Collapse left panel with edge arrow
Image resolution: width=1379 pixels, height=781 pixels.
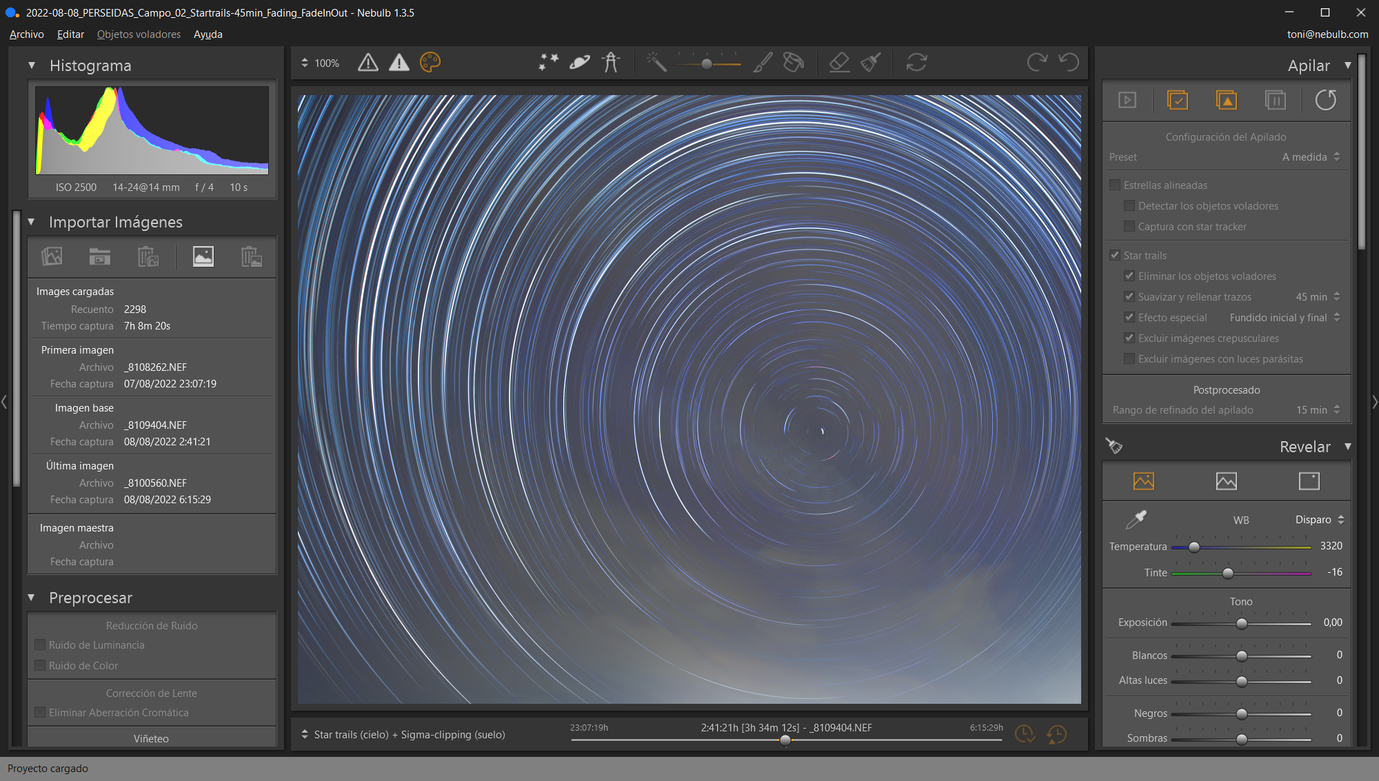4,402
